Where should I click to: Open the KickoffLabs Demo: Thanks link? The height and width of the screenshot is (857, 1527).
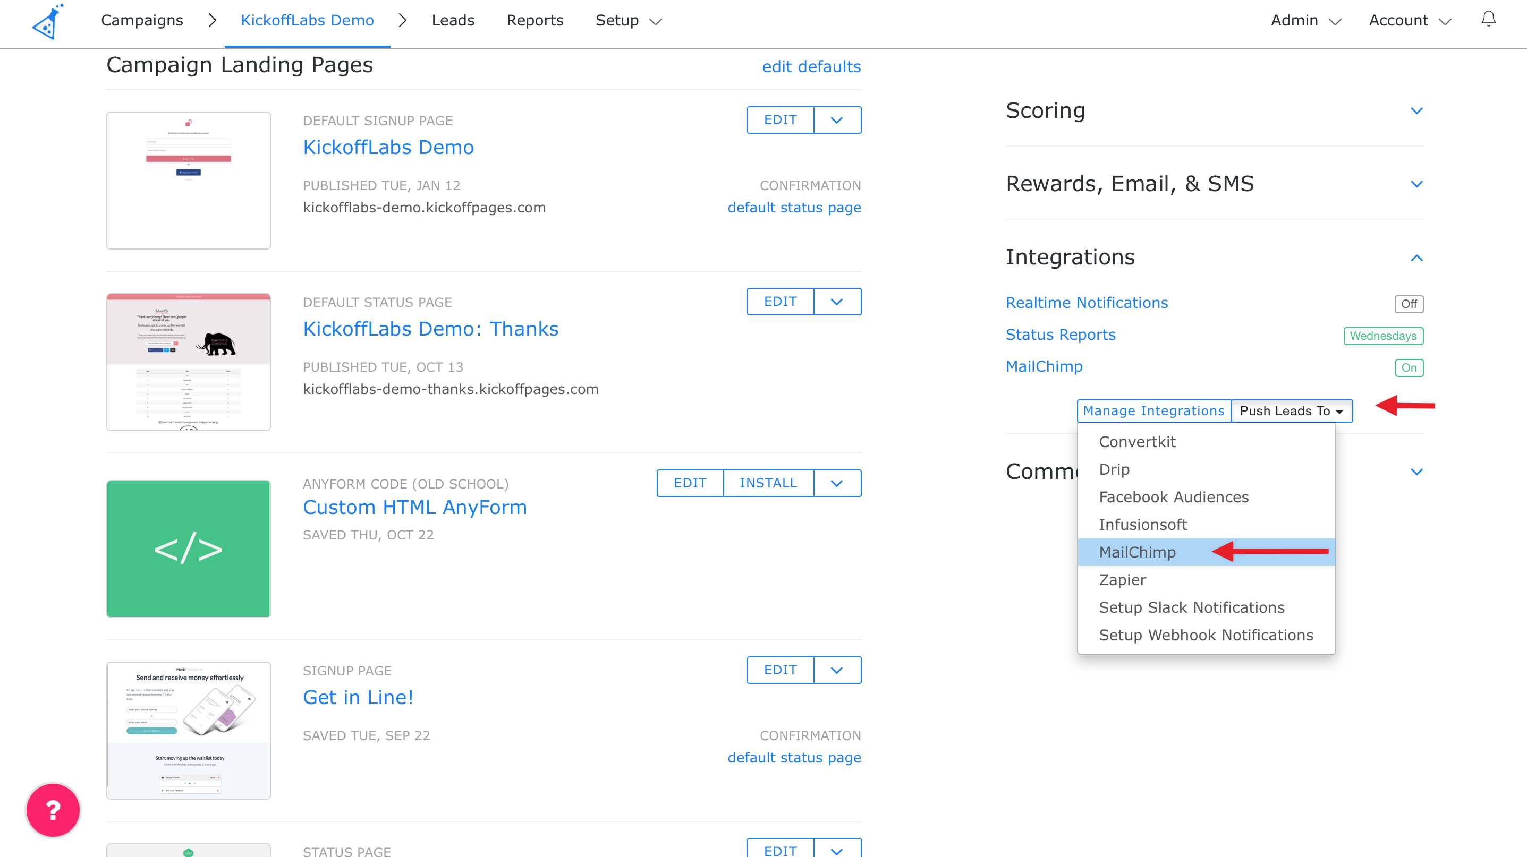coord(431,329)
